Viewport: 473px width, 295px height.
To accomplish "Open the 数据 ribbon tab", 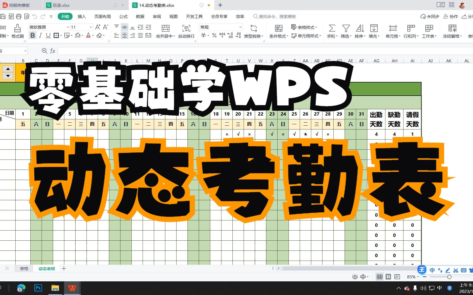I will click(x=140, y=16).
